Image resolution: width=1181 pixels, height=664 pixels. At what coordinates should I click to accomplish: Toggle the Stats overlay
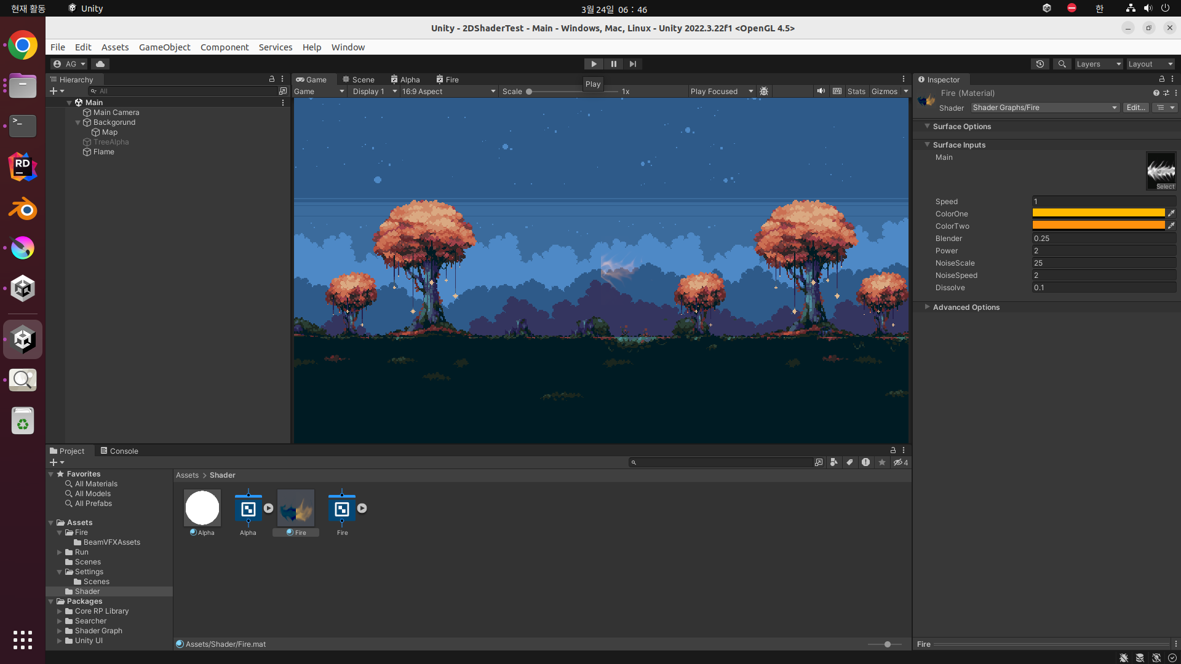coord(856,91)
